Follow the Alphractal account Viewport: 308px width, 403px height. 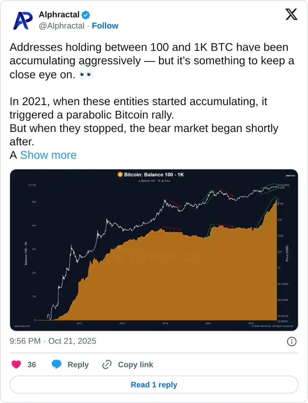[x=105, y=26]
